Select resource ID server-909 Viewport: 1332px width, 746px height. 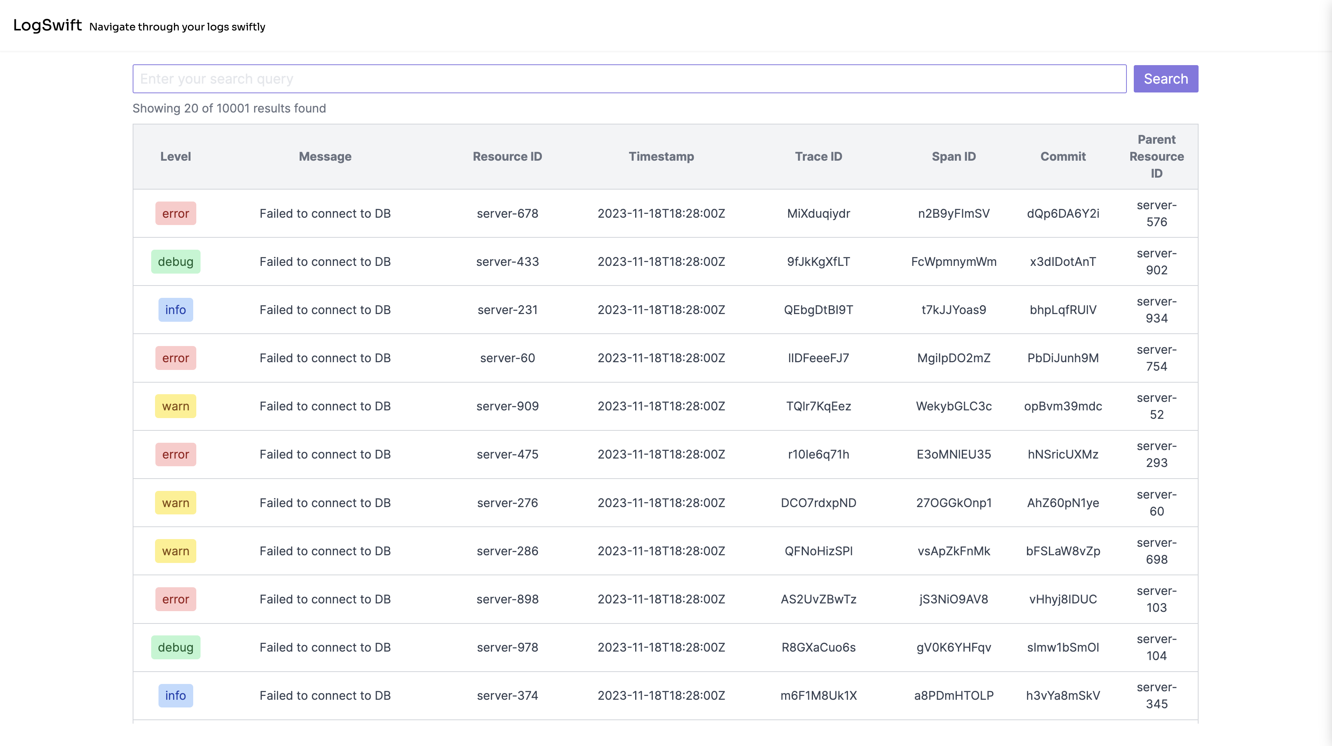507,406
